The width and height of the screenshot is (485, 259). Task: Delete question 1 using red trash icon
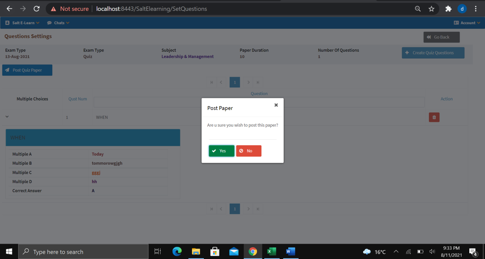(x=434, y=117)
